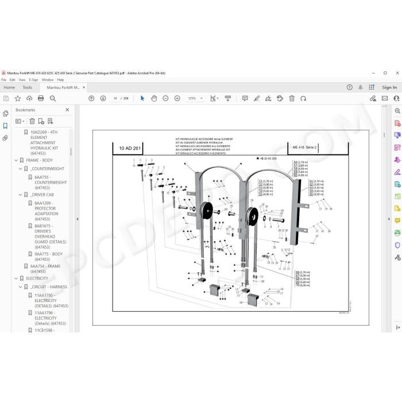Collapse the _CIRCUIT - HARNESS bookmark

20,287
